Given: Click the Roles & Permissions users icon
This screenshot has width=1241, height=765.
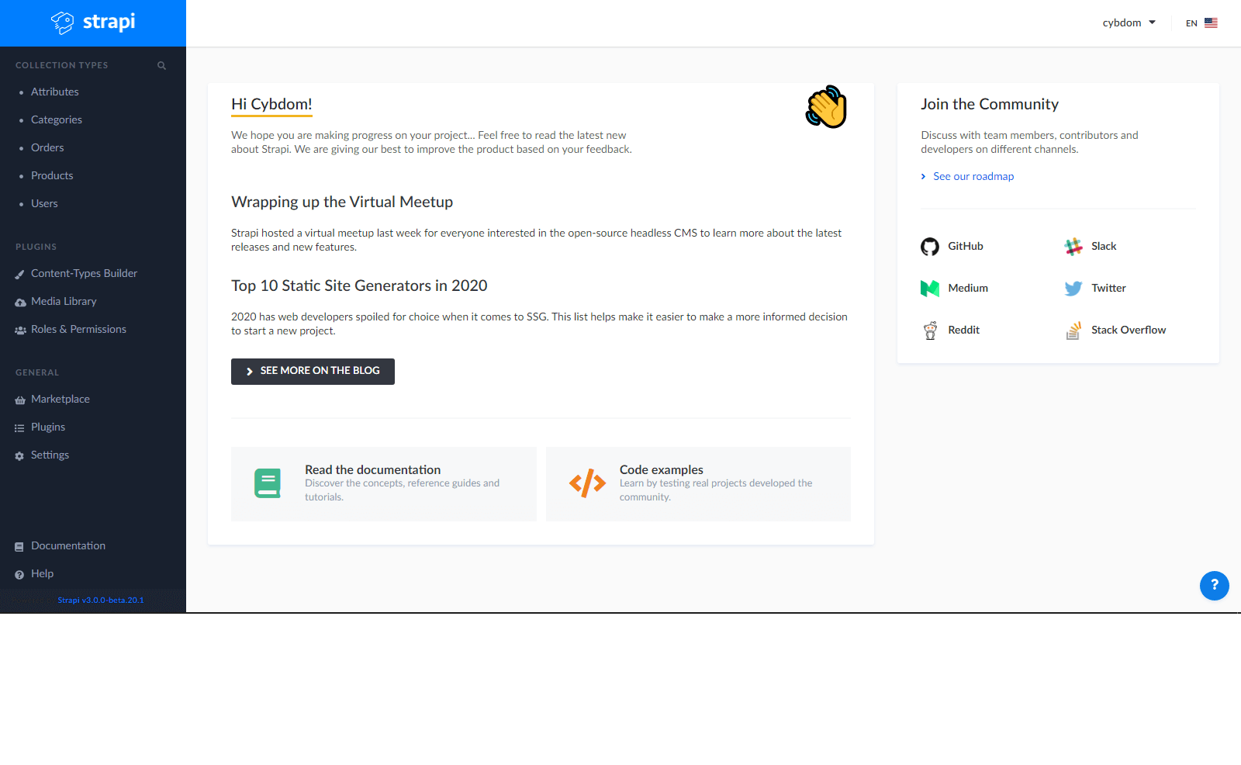Looking at the screenshot, I should tap(20, 331).
